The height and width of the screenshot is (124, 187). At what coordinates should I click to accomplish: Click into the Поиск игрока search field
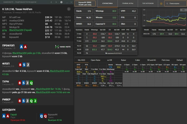(x=176, y=3)
